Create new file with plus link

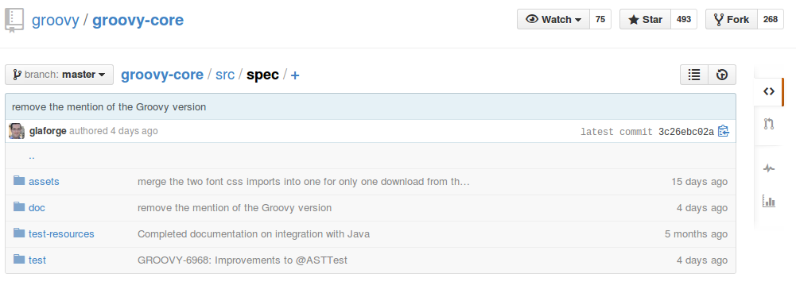(295, 75)
